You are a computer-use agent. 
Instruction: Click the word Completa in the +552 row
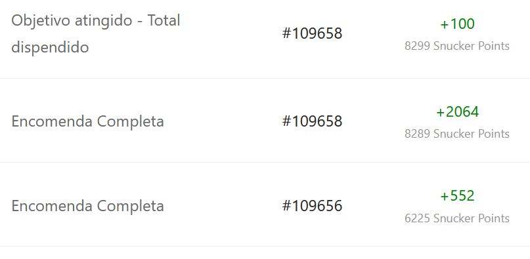click(131, 207)
